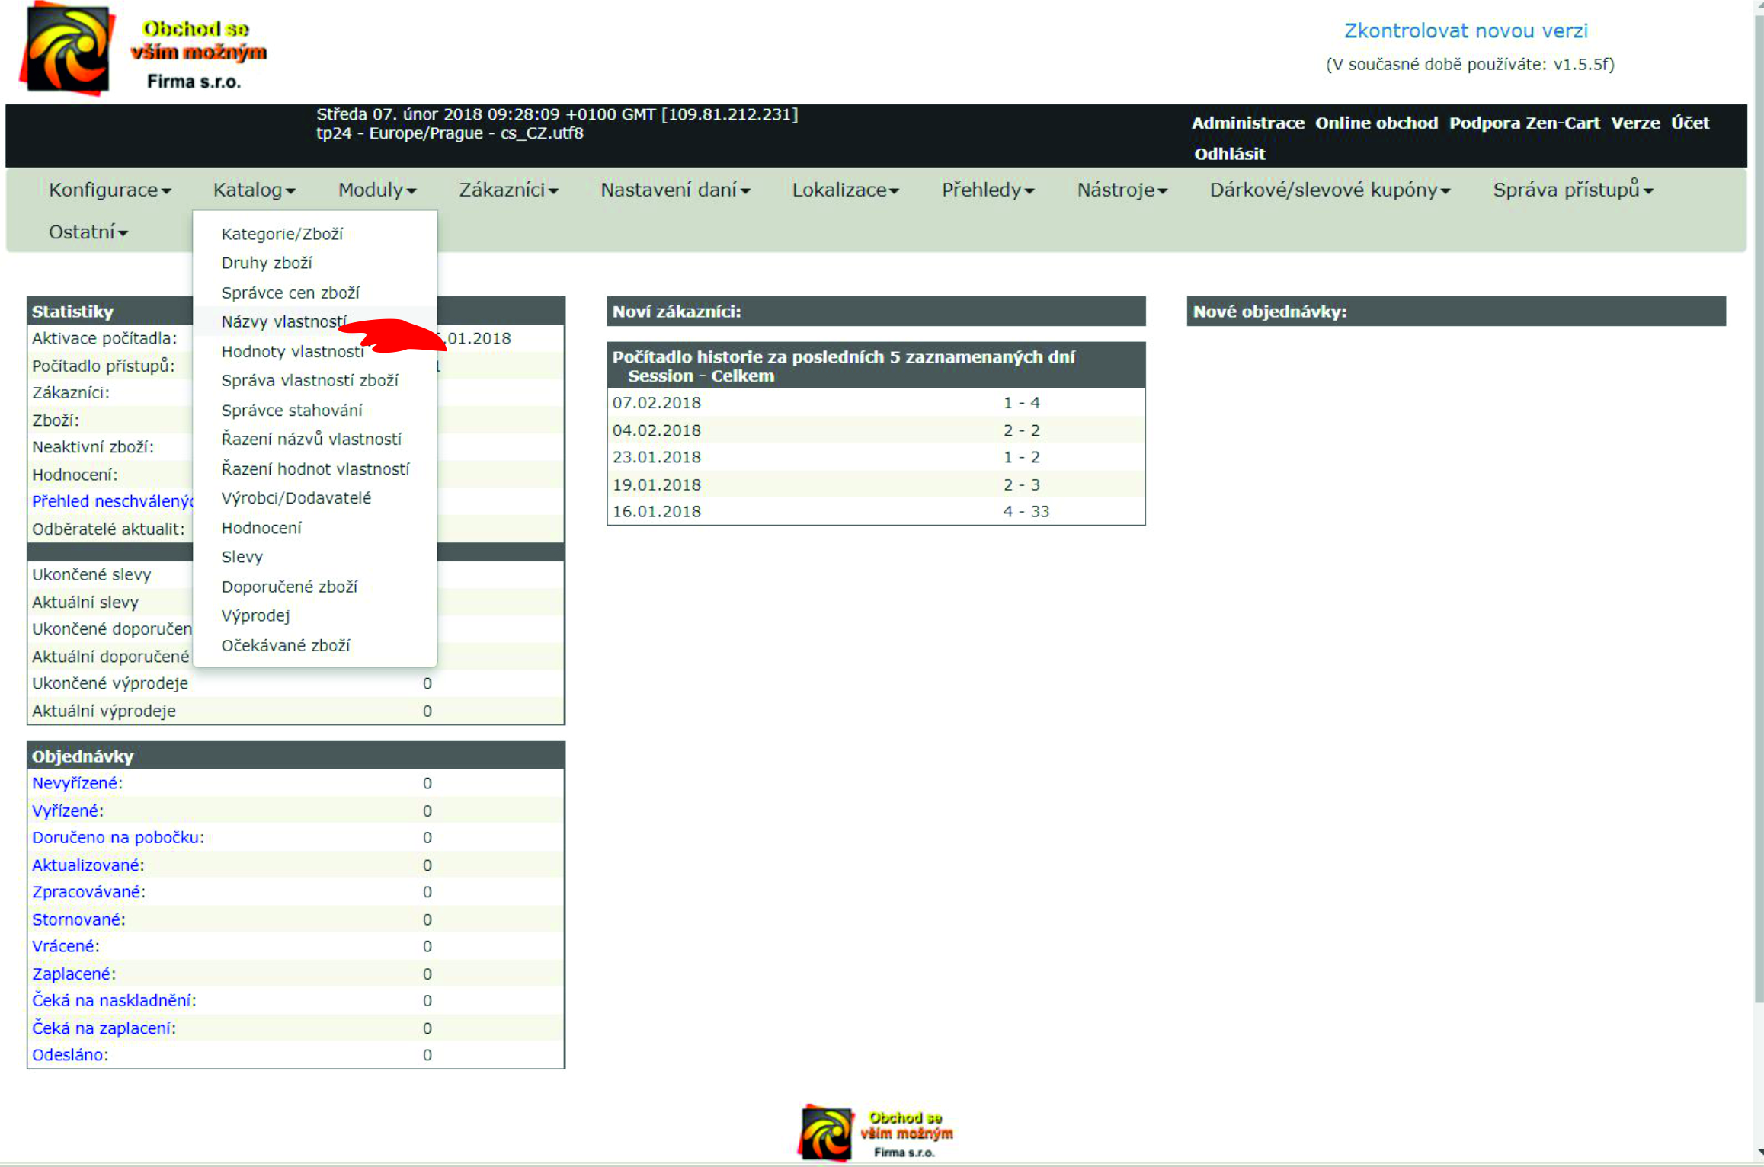Click Zkontrolovat novou verzi link
This screenshot has width=1764, height=1167.
tap(1465, 30)
